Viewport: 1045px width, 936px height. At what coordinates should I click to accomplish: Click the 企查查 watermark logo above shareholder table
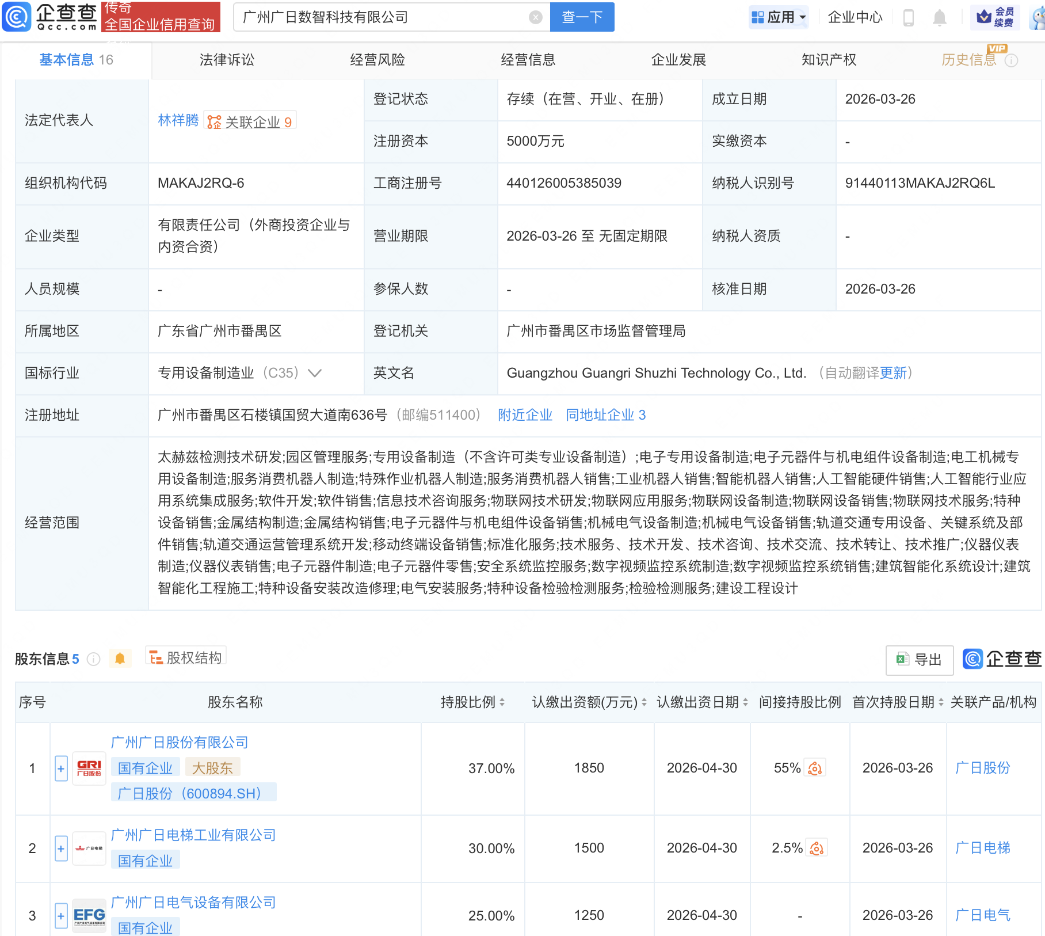pos(1001,659)
